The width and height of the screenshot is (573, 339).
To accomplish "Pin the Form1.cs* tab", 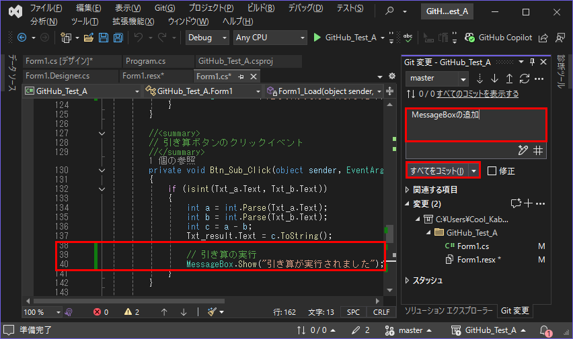I will tap(241, 77).
